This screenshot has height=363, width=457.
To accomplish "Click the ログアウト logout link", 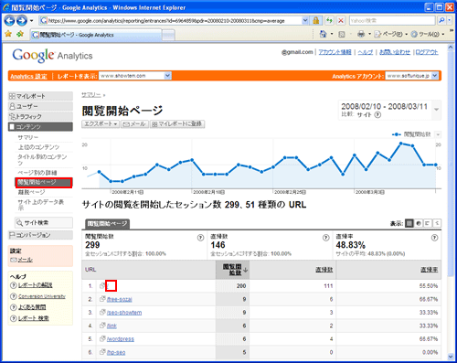I will tap(427, 52).
